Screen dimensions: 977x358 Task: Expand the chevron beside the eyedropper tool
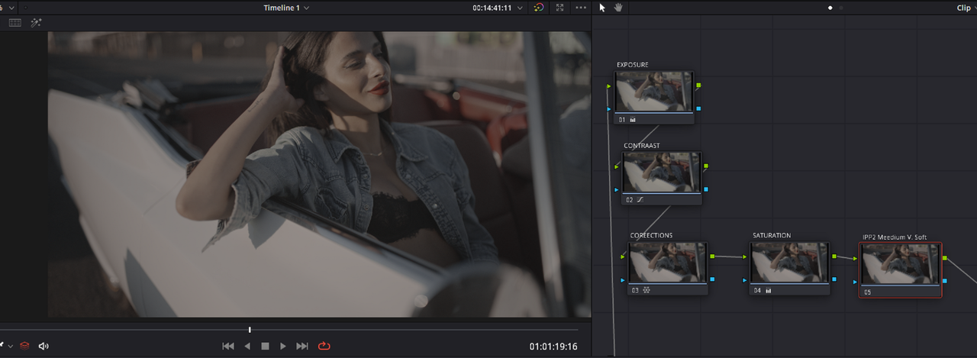tap(11, 347)
